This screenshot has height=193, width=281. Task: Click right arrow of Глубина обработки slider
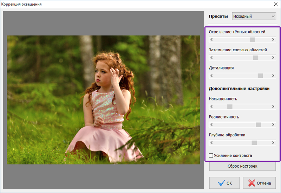(273, 143)
